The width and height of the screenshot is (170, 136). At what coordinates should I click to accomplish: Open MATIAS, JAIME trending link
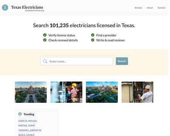[x=26, y=125]
